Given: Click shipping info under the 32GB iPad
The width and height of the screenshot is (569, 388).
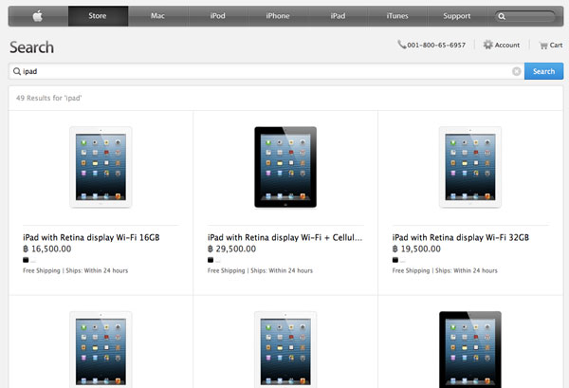Looking at the screenshot, I should tap(445, 270).
